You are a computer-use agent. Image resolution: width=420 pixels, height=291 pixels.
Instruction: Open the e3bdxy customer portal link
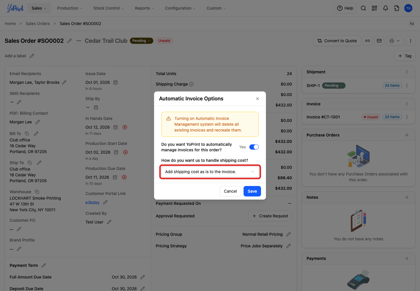[92, 203]
